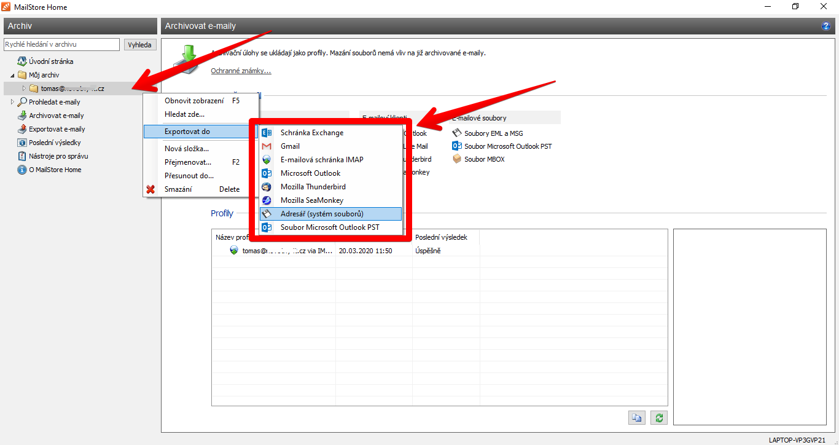Open Archivovat e-maily in sidebar
This screenshot has height=445, width=839.
(x=57, y=116)
